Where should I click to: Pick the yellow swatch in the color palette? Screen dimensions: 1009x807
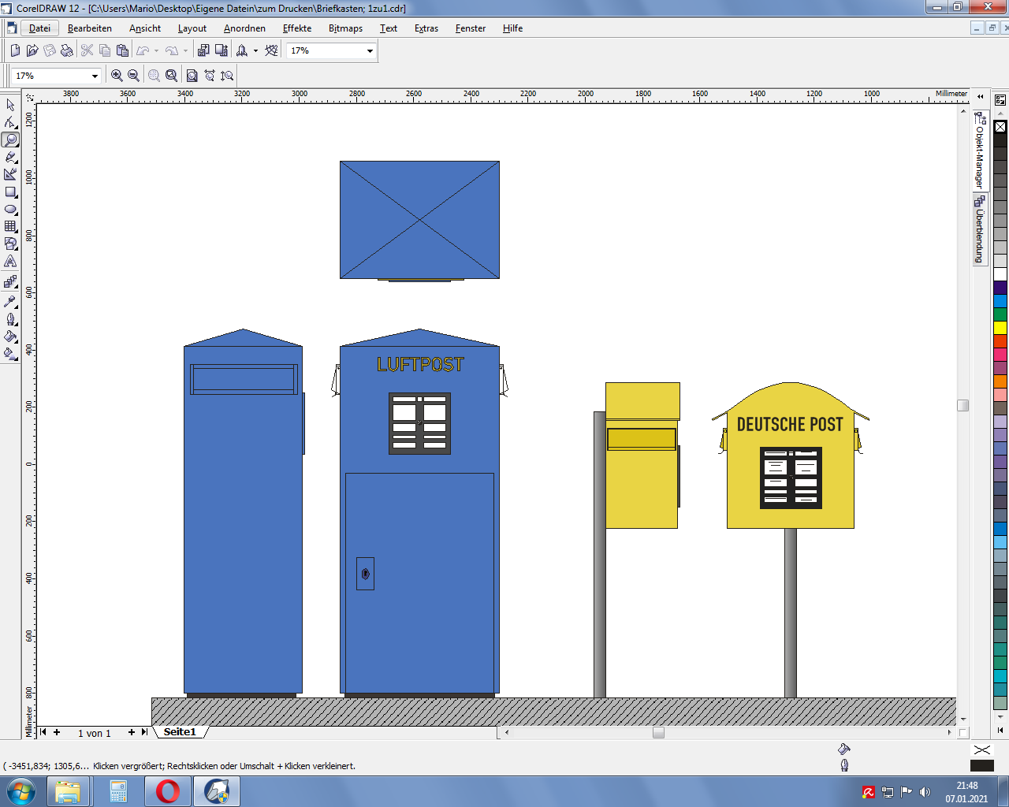pyautogui.click(x=1000, y=328)
